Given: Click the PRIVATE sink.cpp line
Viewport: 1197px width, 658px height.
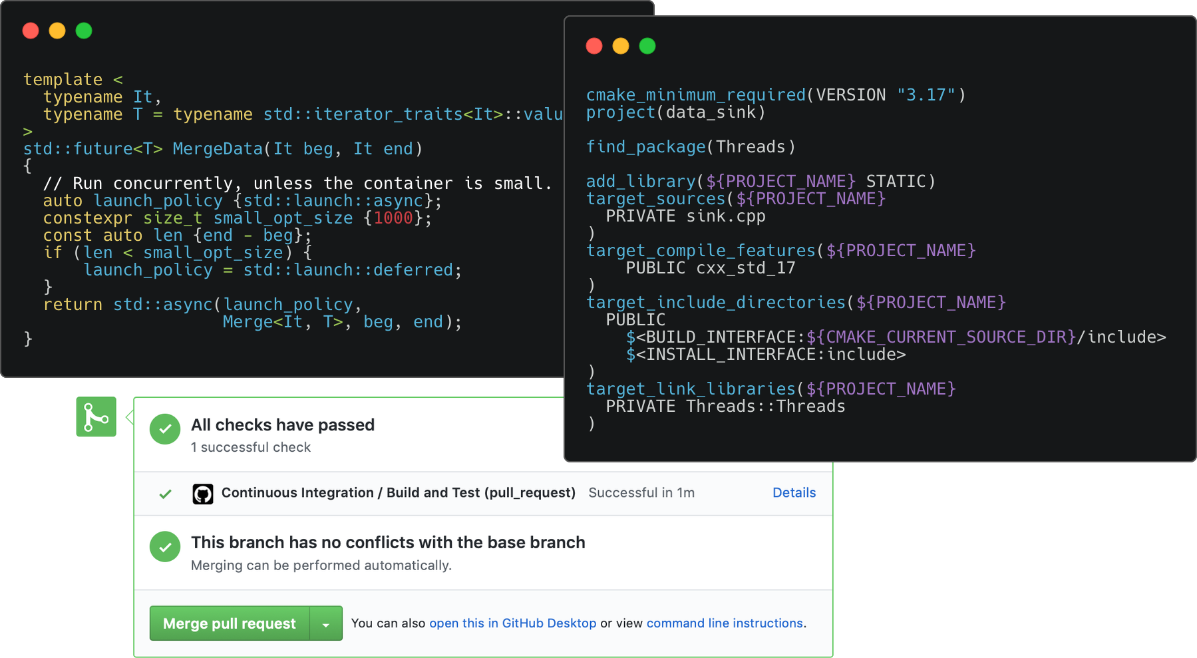Looking at the screenshot, I should (x=685, y=216).
